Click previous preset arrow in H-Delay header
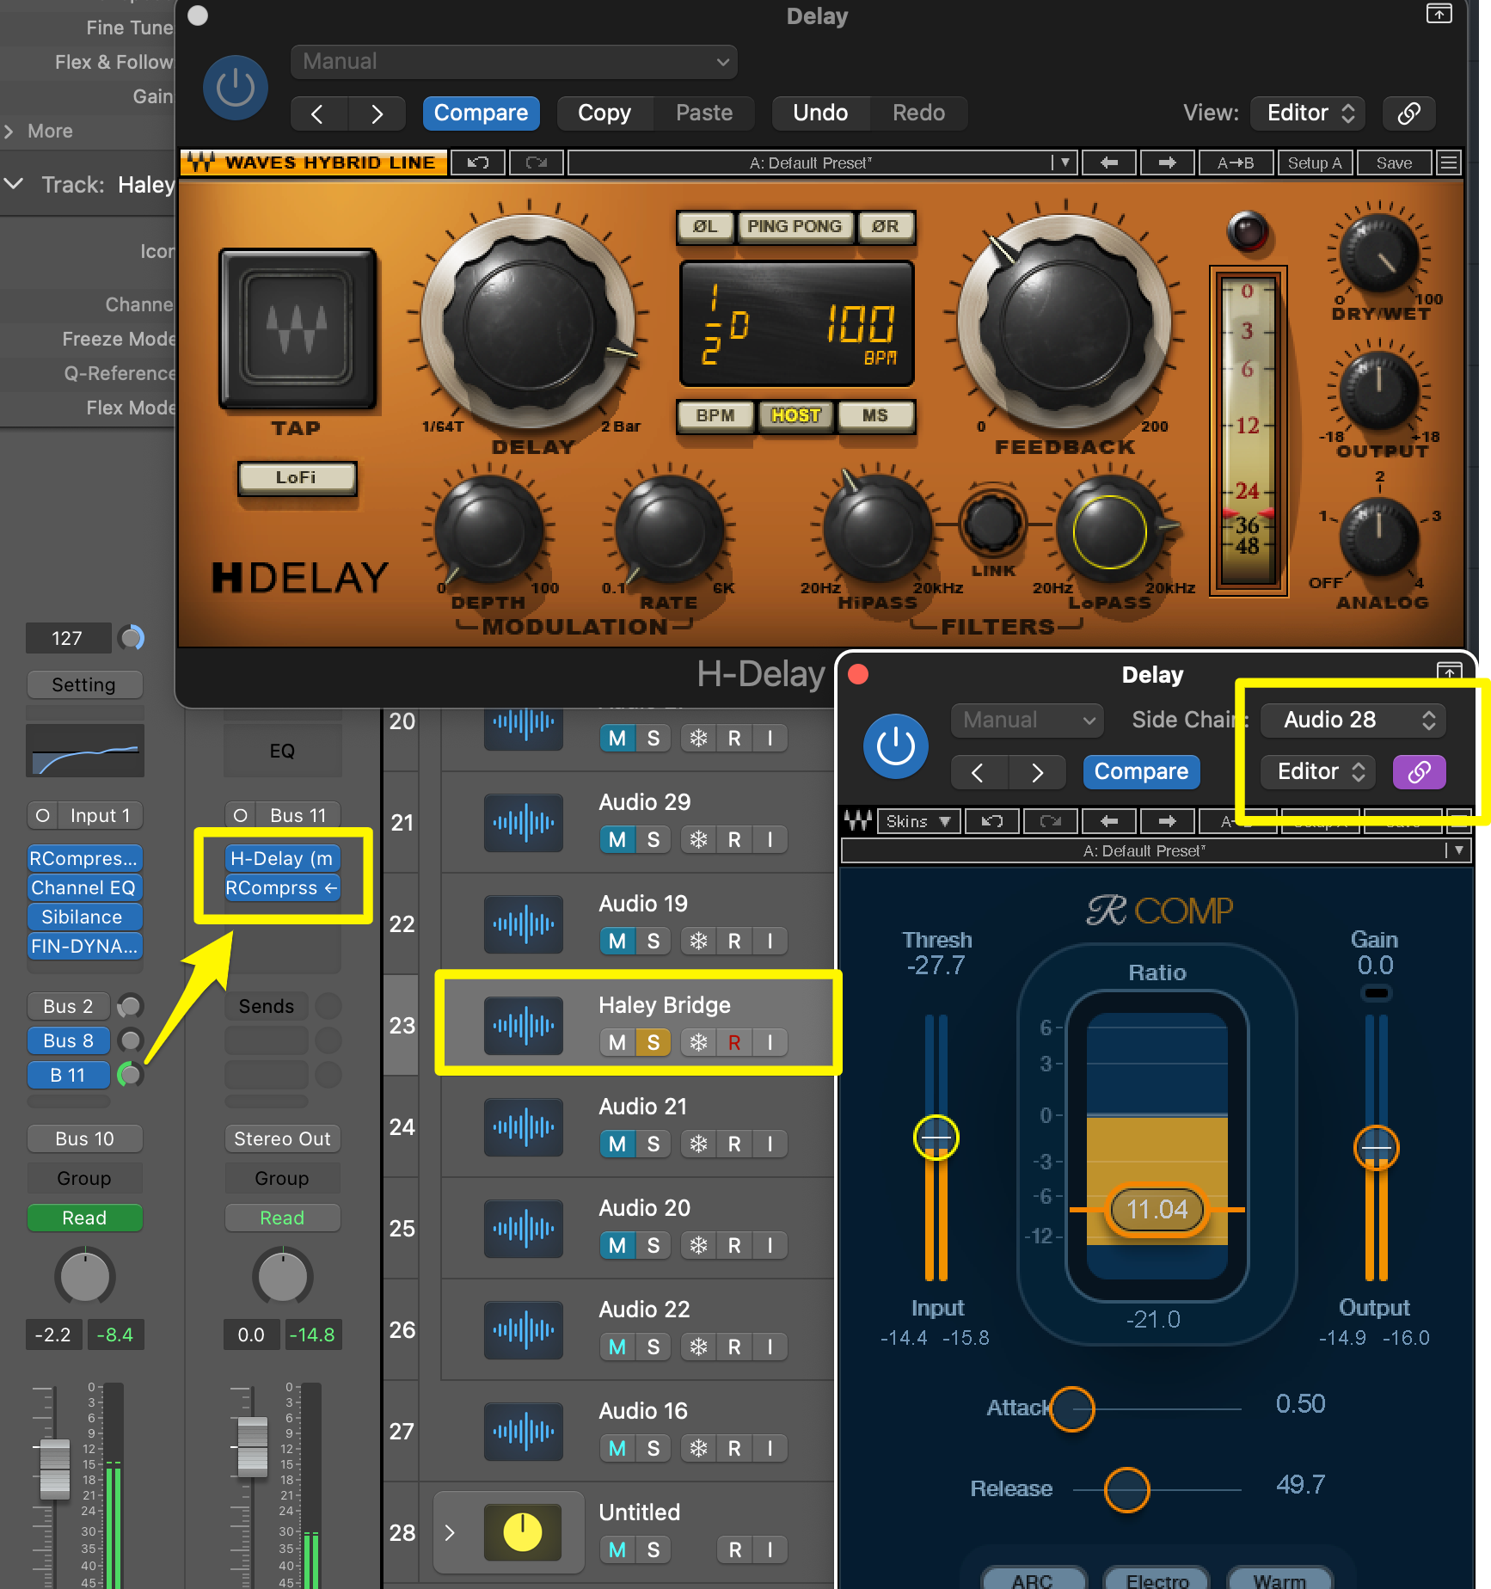 coord(318,113)
